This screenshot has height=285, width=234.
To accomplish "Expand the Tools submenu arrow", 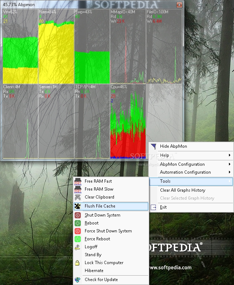I will 230,181.
